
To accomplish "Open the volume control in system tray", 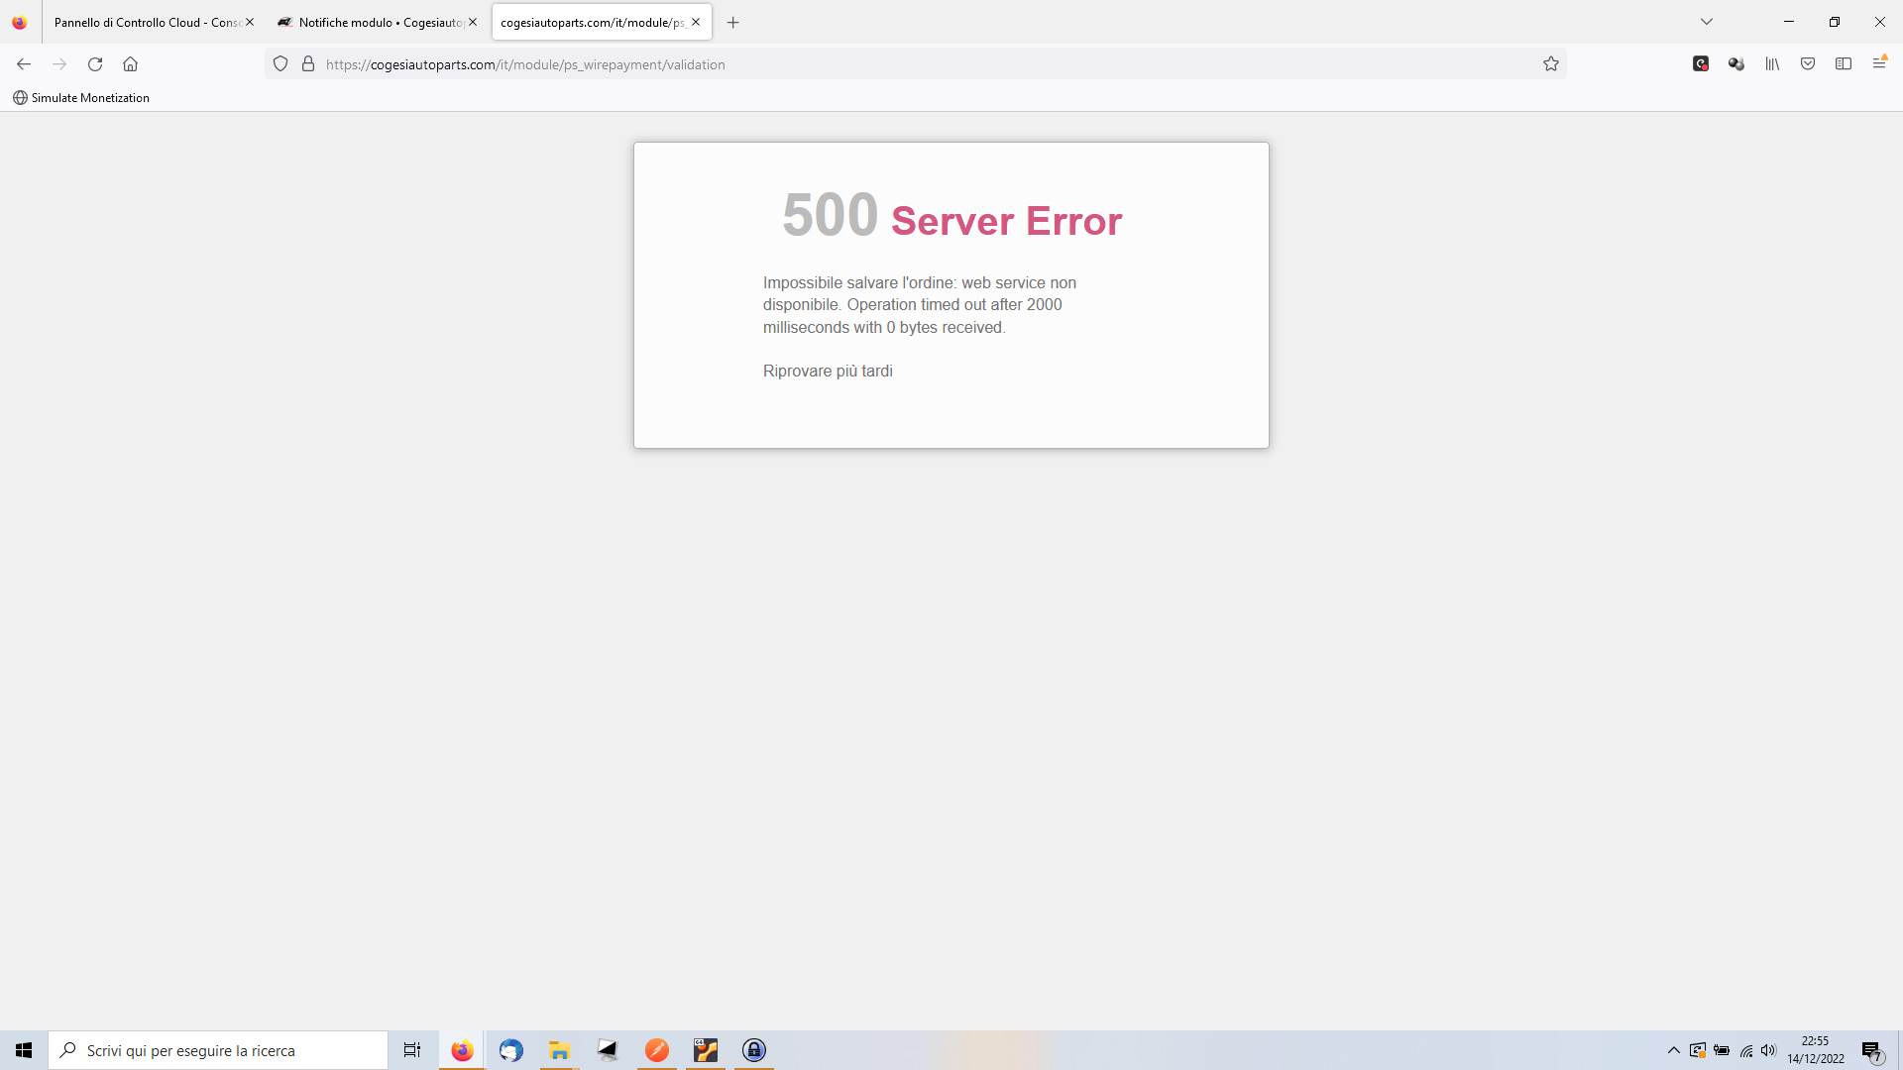I will point(1769,1050).
